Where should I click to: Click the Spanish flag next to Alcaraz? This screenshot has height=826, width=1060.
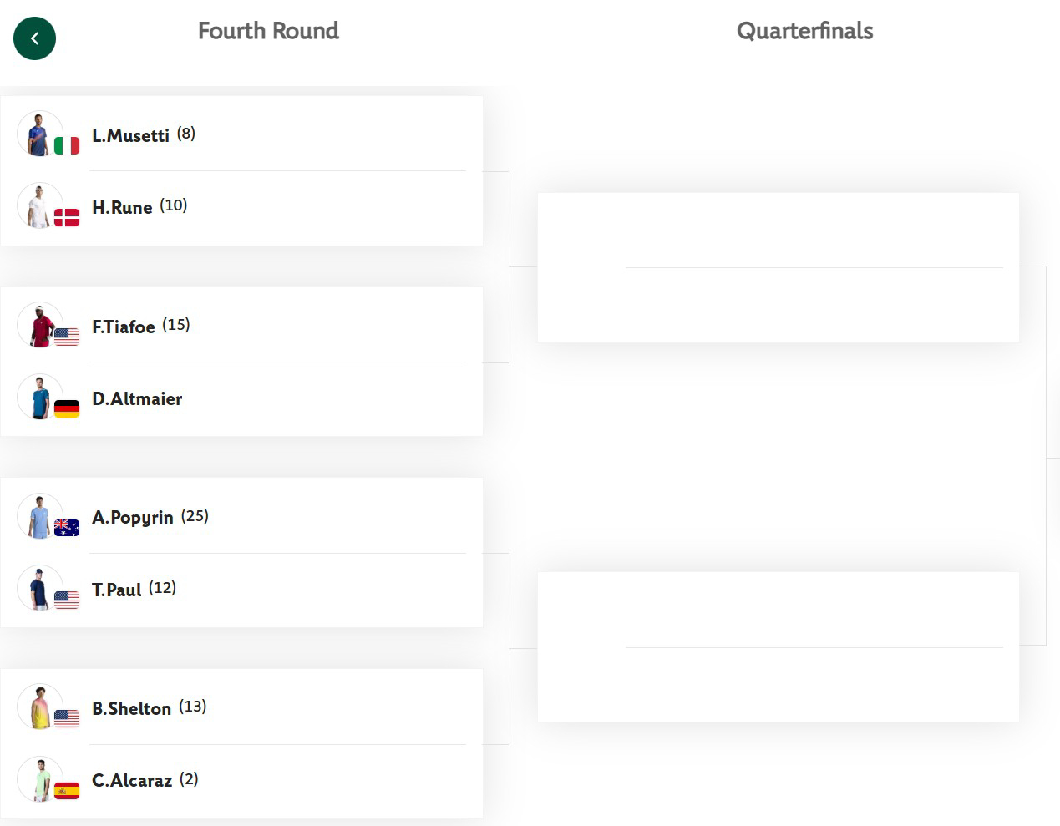click(x=67, y=791)
